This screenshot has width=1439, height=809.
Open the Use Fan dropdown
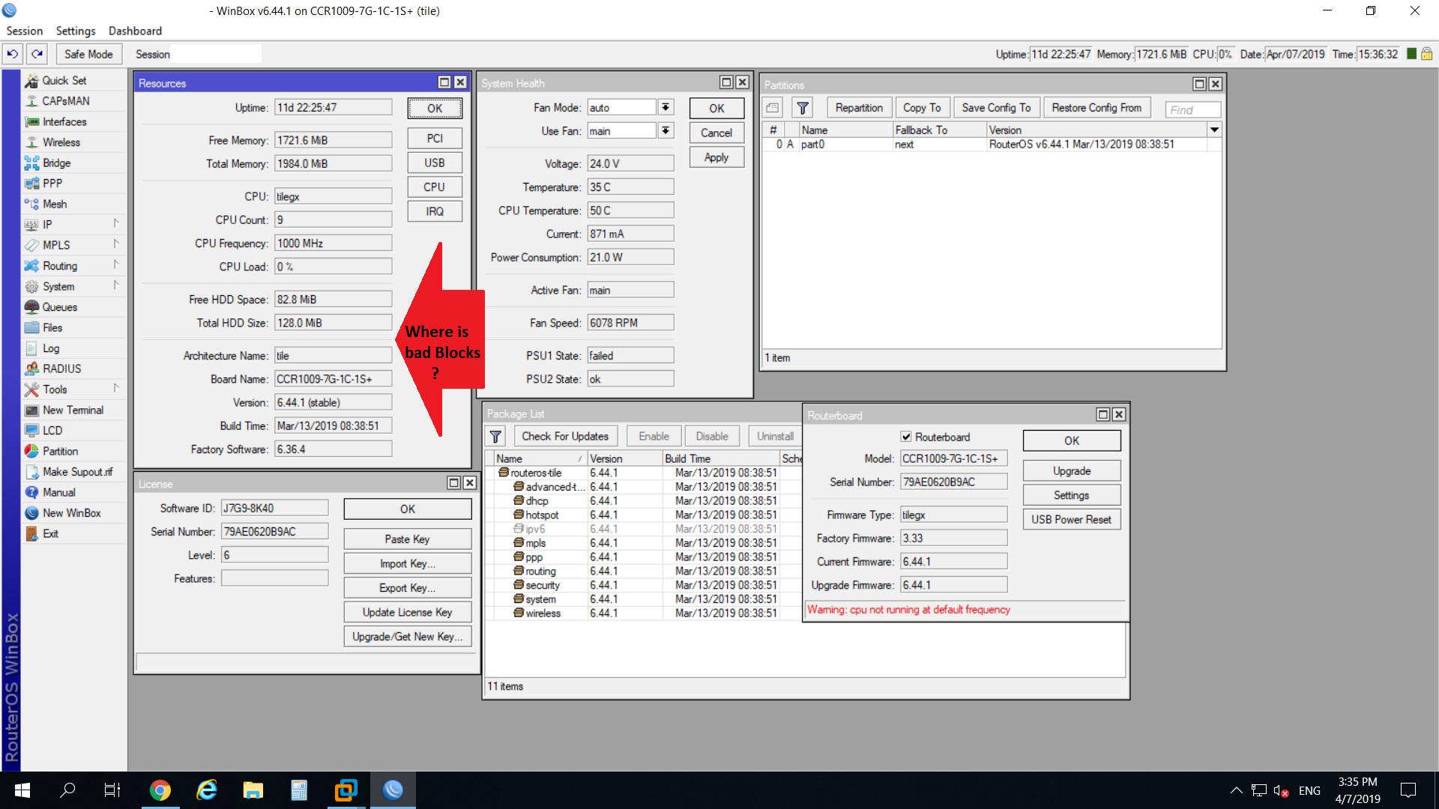click(x=666, y=131)
